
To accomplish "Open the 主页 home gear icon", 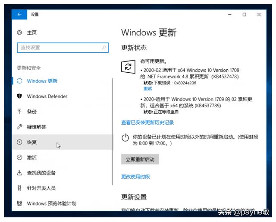I will [x=19, y=32].
